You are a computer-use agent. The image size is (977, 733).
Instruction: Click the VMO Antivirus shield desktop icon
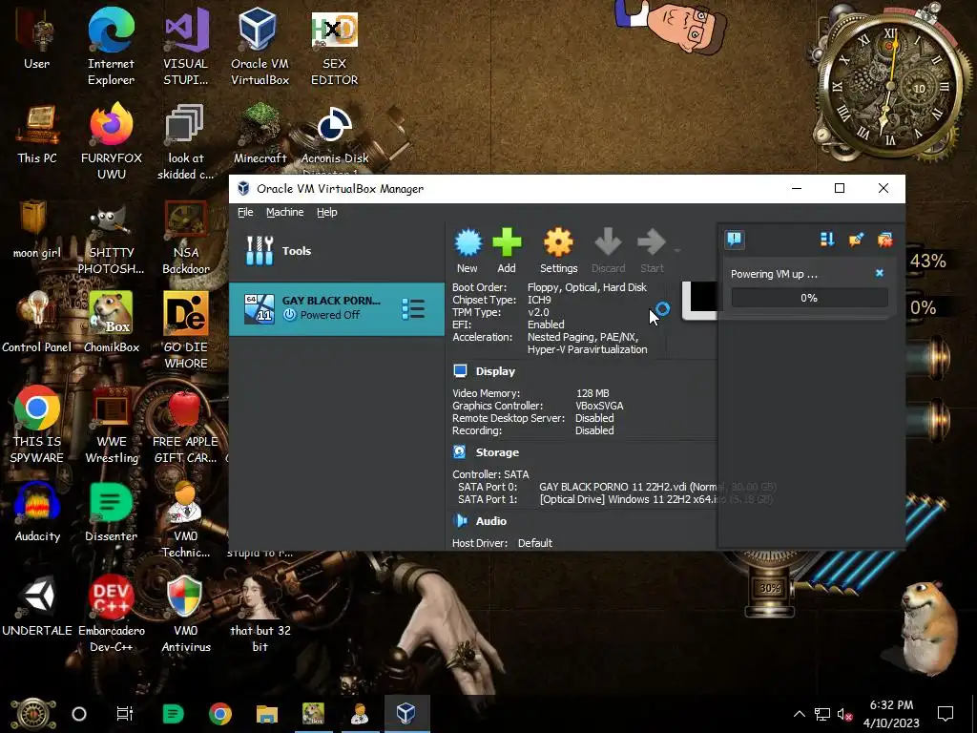tap(186, 612)
